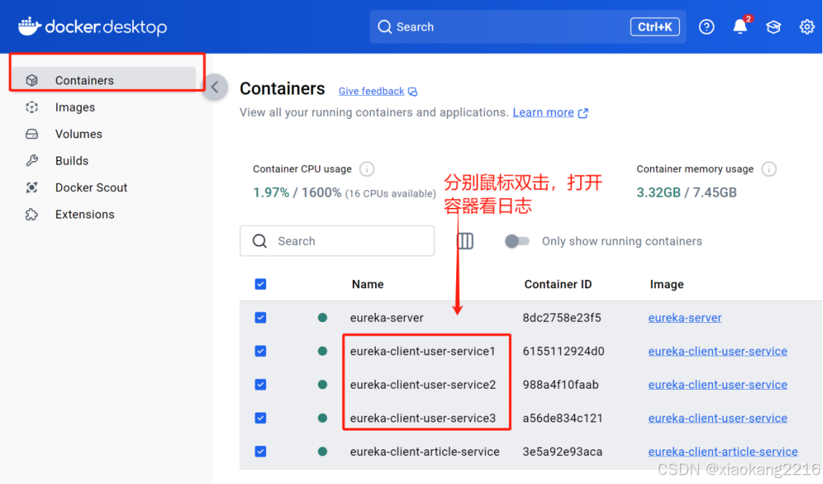The image size is (823, 484).
Task: Open the eureka-client-article-service image link
Action: (x=723, y=451)
